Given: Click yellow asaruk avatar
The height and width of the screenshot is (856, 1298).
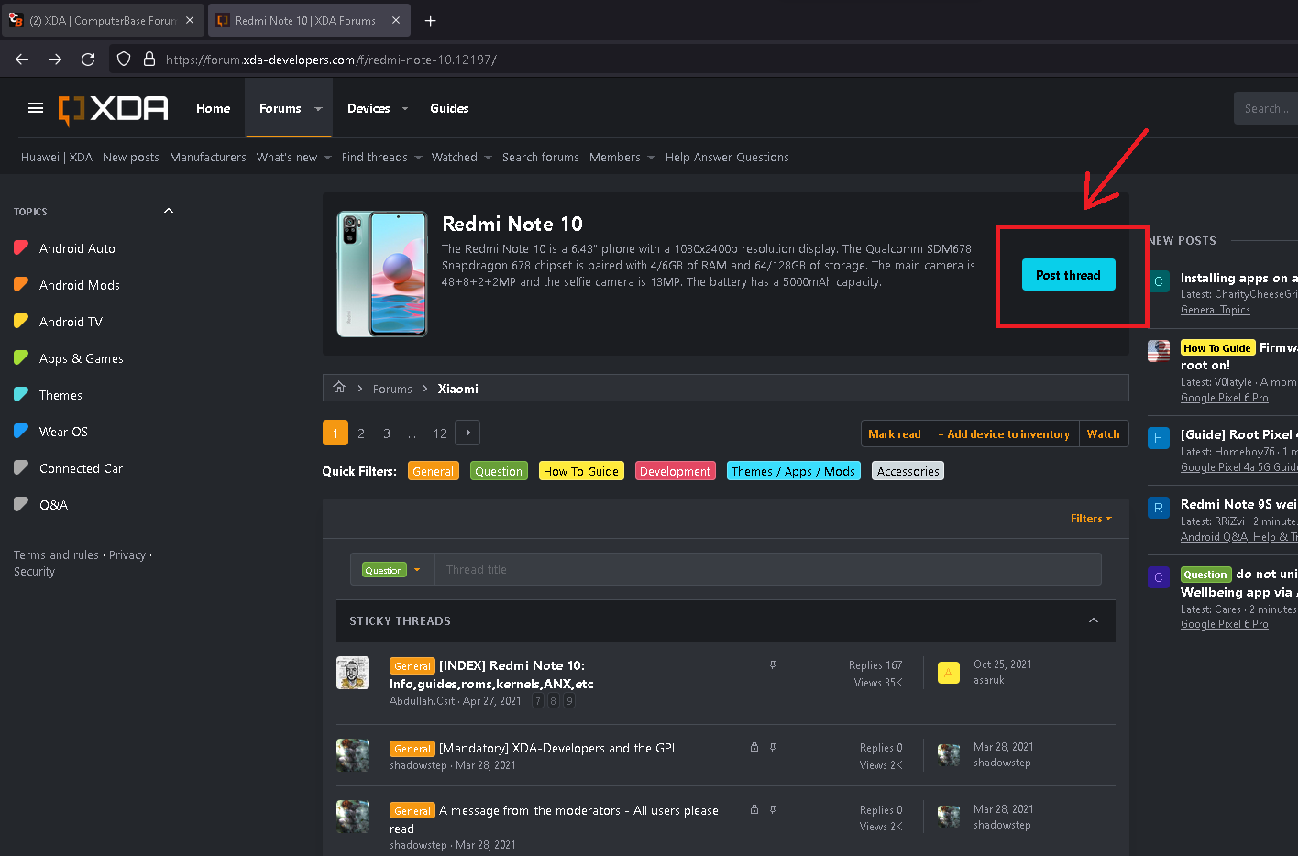Looking at the screenshot, I should pos(949,674).
